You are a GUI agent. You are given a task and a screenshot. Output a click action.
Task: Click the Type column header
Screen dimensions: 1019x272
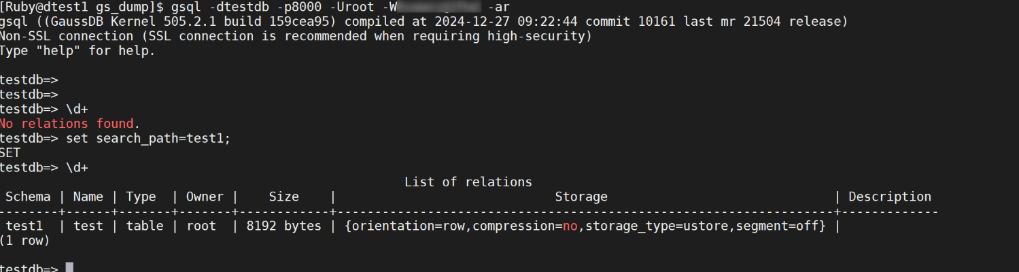click(141, 197)
